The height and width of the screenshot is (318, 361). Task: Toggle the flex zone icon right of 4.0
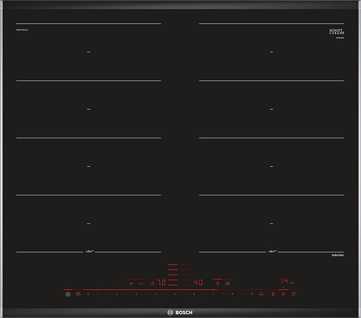coord(218,284)
